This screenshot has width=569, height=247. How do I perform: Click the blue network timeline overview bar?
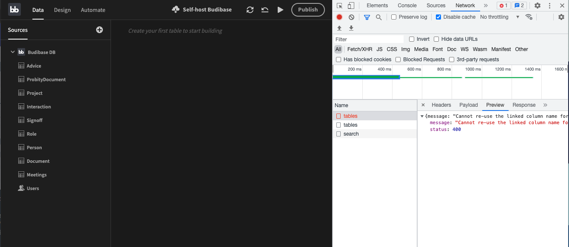click(366, 77)
